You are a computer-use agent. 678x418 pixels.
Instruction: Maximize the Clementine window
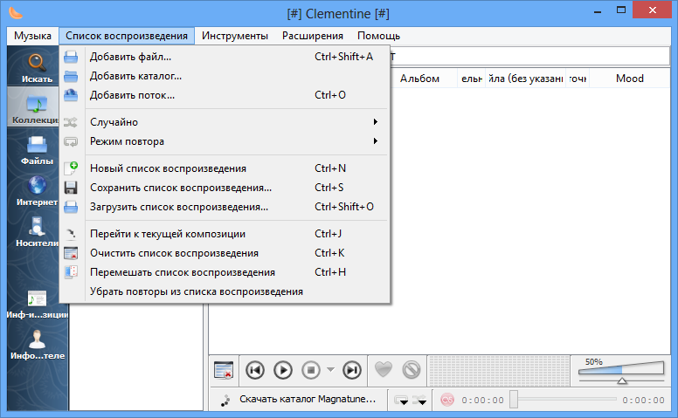point(621,10)
